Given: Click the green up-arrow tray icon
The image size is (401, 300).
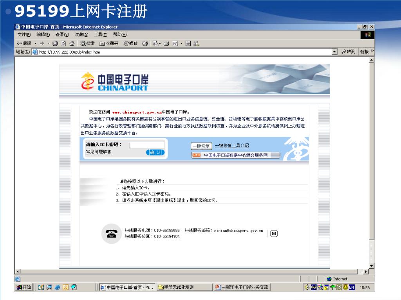Looking at the screenshot, I should pyautogui.click(x=333, y=287).
